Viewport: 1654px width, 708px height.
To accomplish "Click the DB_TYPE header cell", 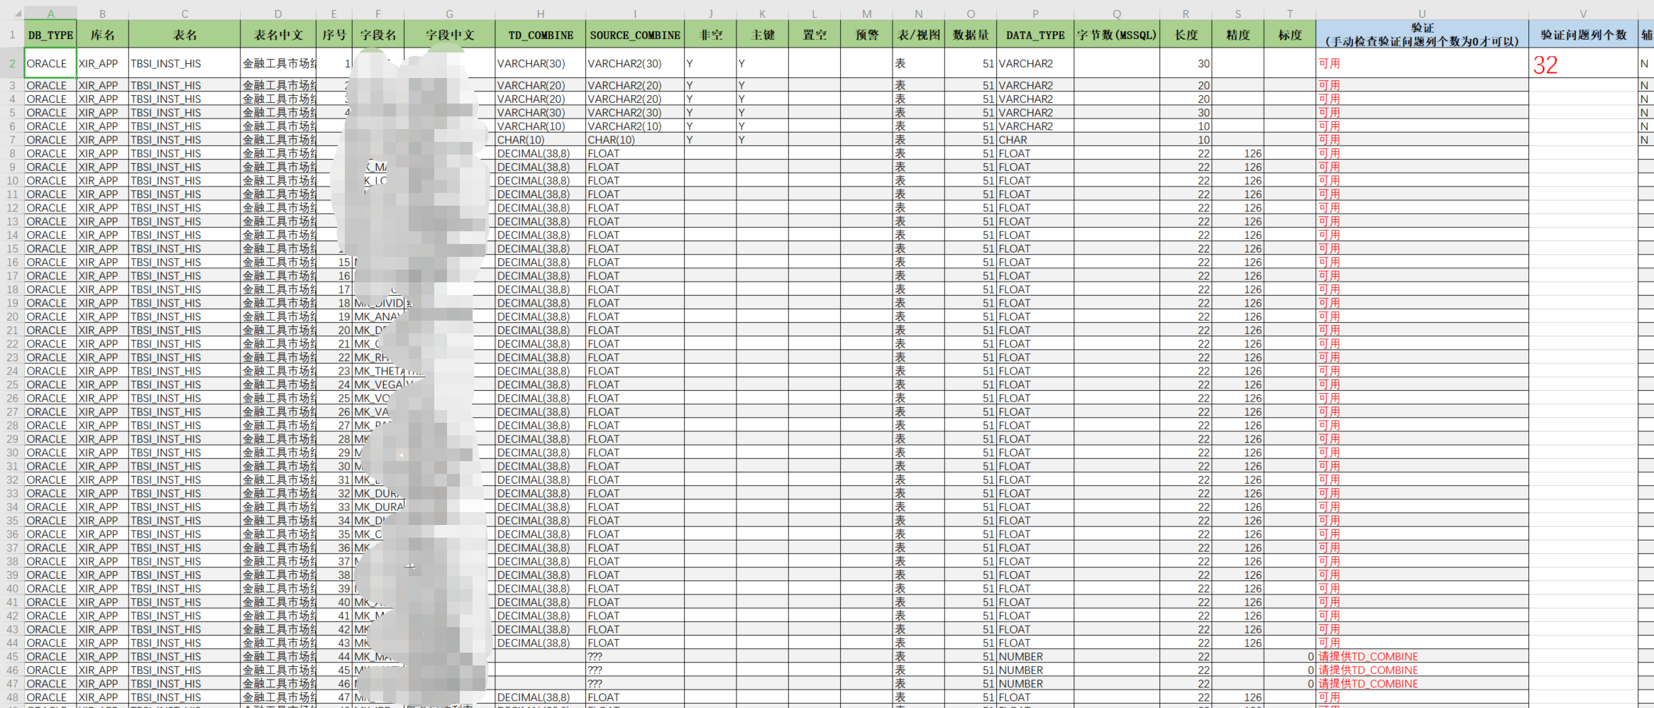I will [x=50, y=34].
